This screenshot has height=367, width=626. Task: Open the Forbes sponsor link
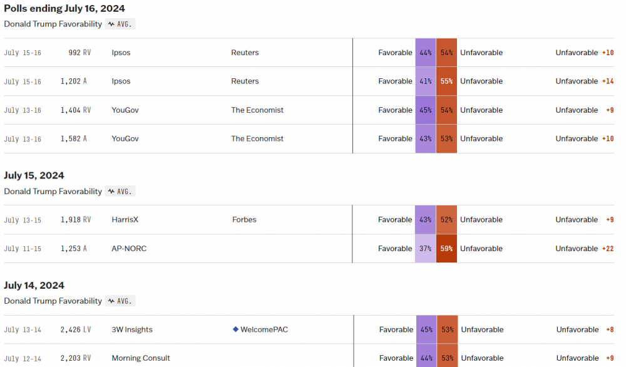tap(244, 220)
